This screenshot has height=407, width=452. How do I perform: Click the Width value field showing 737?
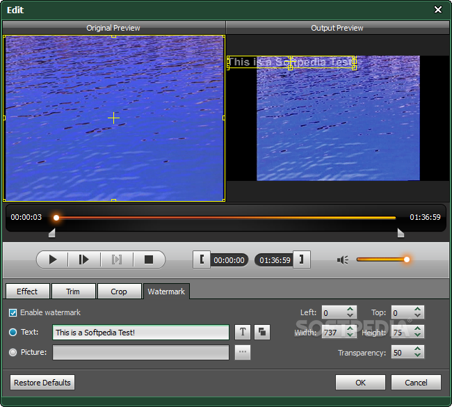tap(334, 333)
